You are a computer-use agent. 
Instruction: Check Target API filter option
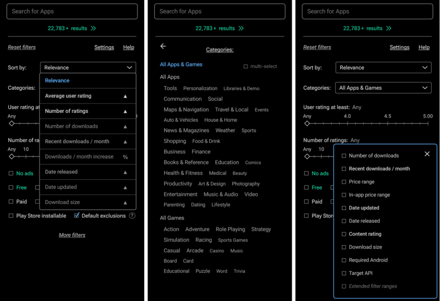(x=344, y=273)
